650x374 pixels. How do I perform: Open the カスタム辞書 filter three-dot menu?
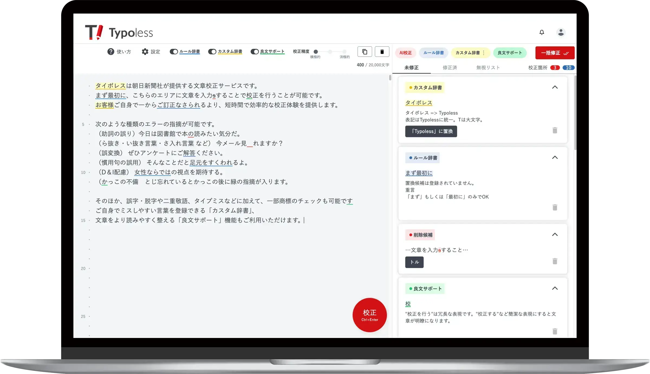[483, 53]
